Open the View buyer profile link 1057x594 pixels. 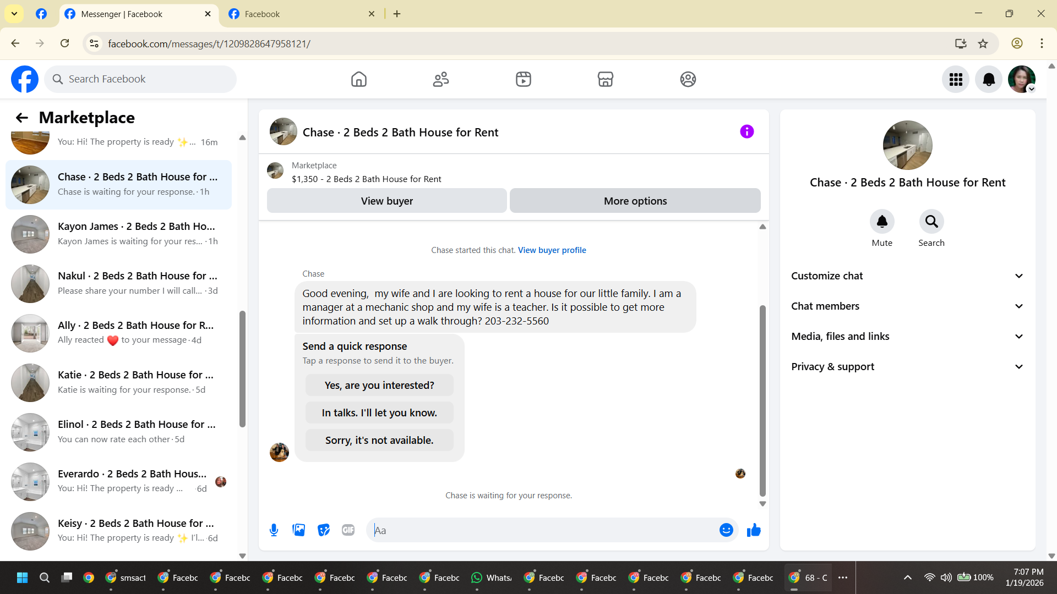552,250
